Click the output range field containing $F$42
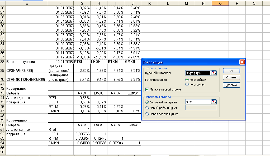 pyautogui.click(x=198, y=102)
